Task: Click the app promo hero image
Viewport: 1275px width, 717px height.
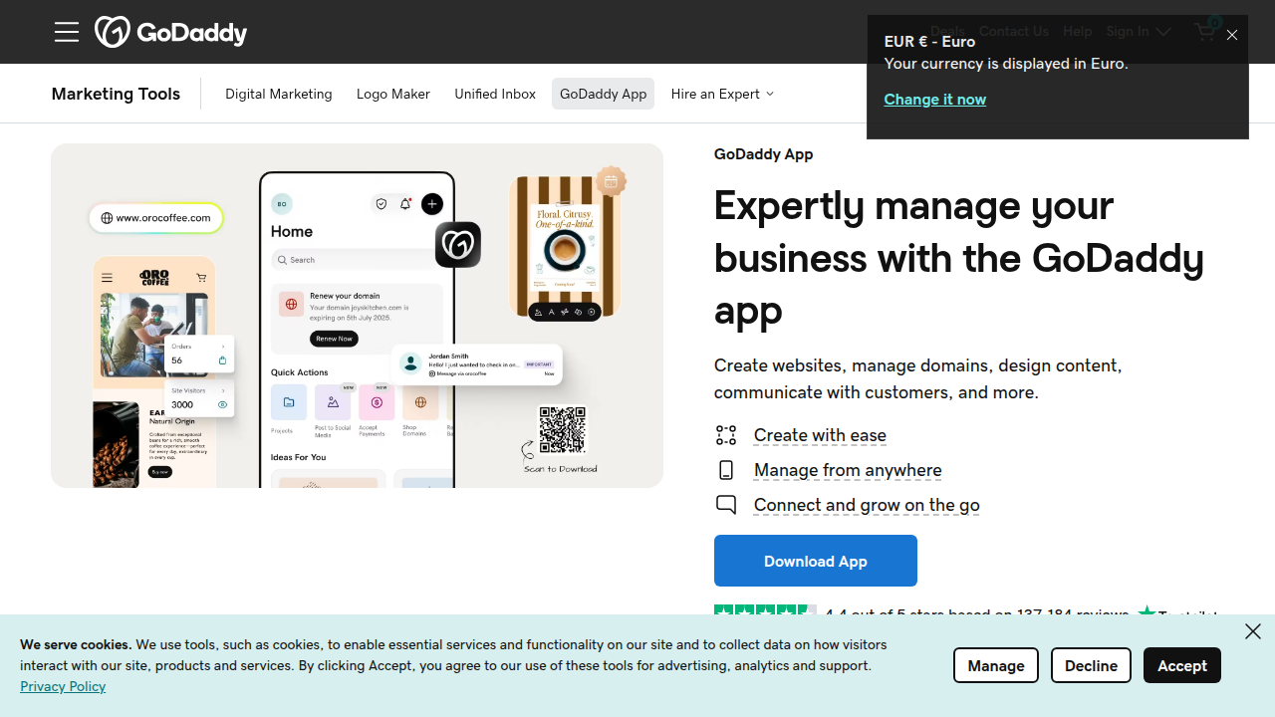Action: 357,316
